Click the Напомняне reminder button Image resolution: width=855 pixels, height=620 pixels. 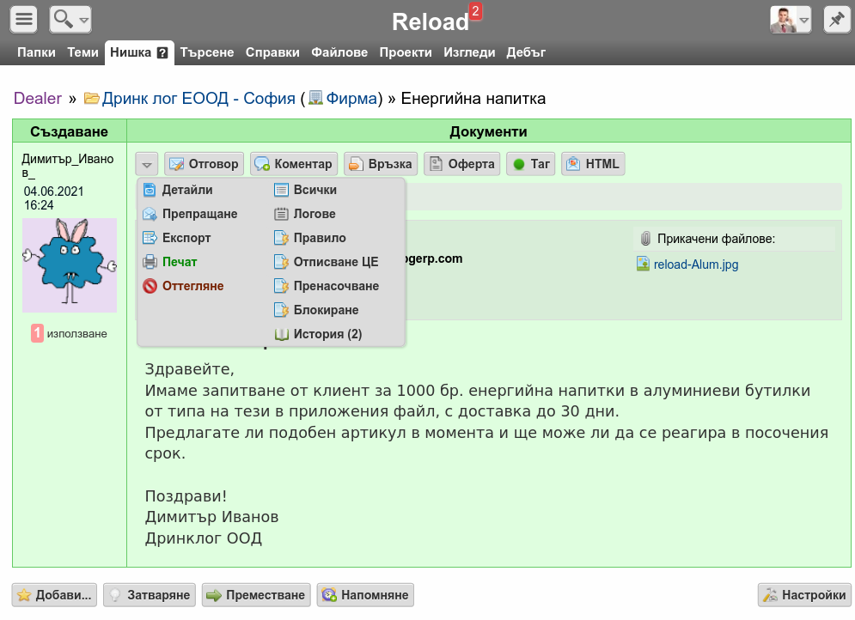[x=365, y=595]
